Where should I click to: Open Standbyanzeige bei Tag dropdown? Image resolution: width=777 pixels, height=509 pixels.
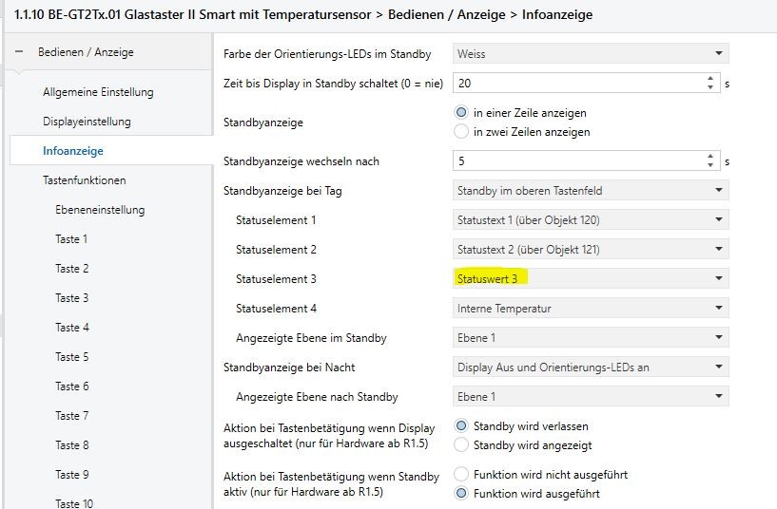[x=591, y=191]
